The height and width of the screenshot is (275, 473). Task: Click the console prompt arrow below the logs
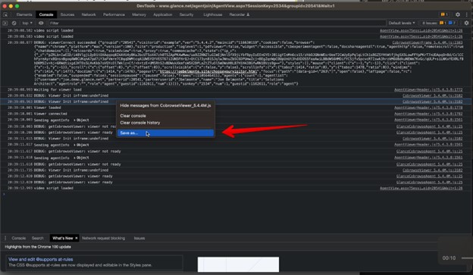coord(4,194)
